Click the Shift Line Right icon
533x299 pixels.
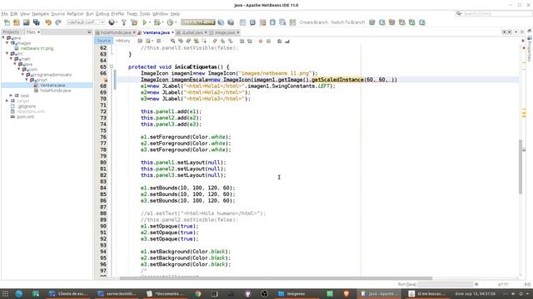[x=250, y=41]
